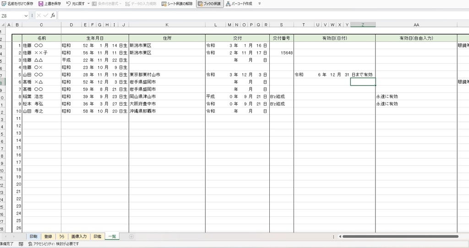
Task: Click 名前を付けて保存 (Save As) toolbar button
Action: (x=18, y=4)
